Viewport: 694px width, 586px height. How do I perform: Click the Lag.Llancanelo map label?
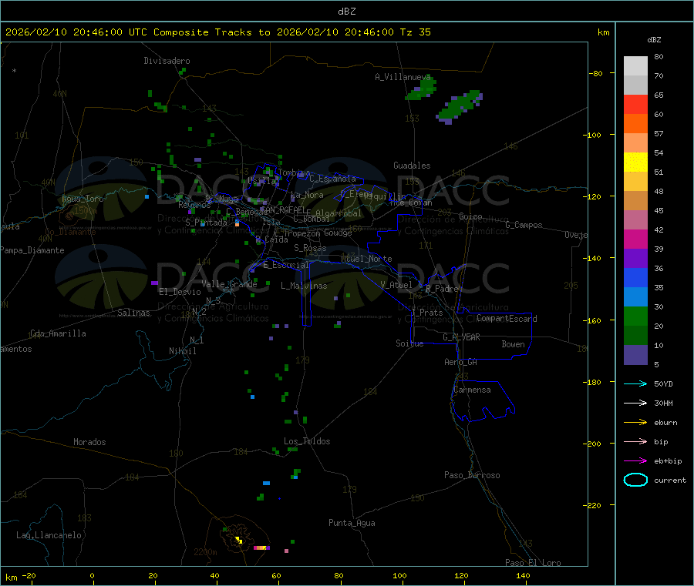49,535
